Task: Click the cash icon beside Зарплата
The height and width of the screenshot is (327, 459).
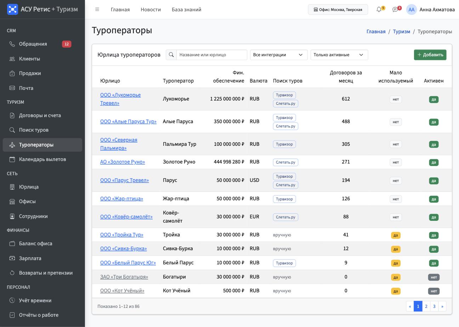Action: coord(12,258)
